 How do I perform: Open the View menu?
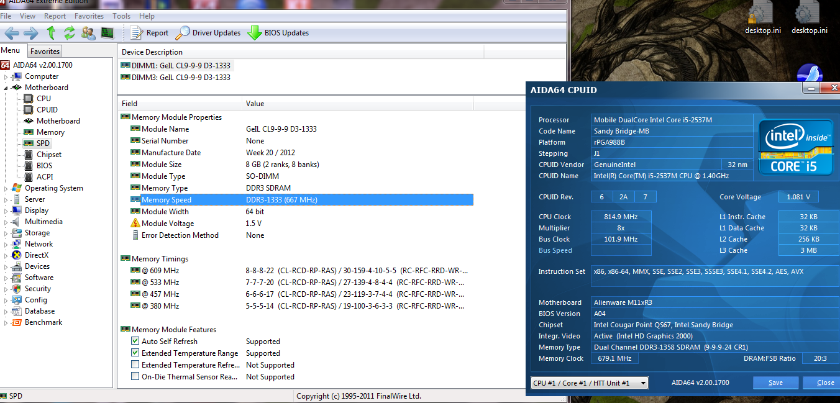pos(28,16)
